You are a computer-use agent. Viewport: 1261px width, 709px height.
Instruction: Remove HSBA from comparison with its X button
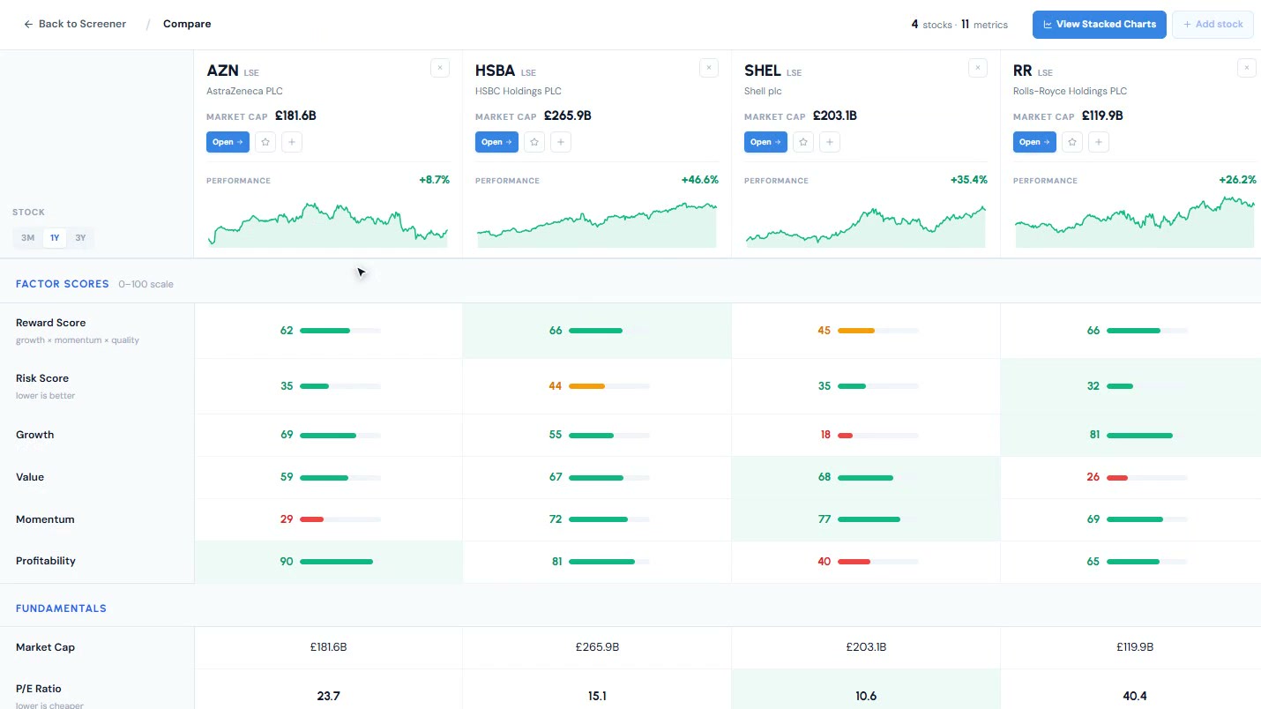(x=709, y=68)
